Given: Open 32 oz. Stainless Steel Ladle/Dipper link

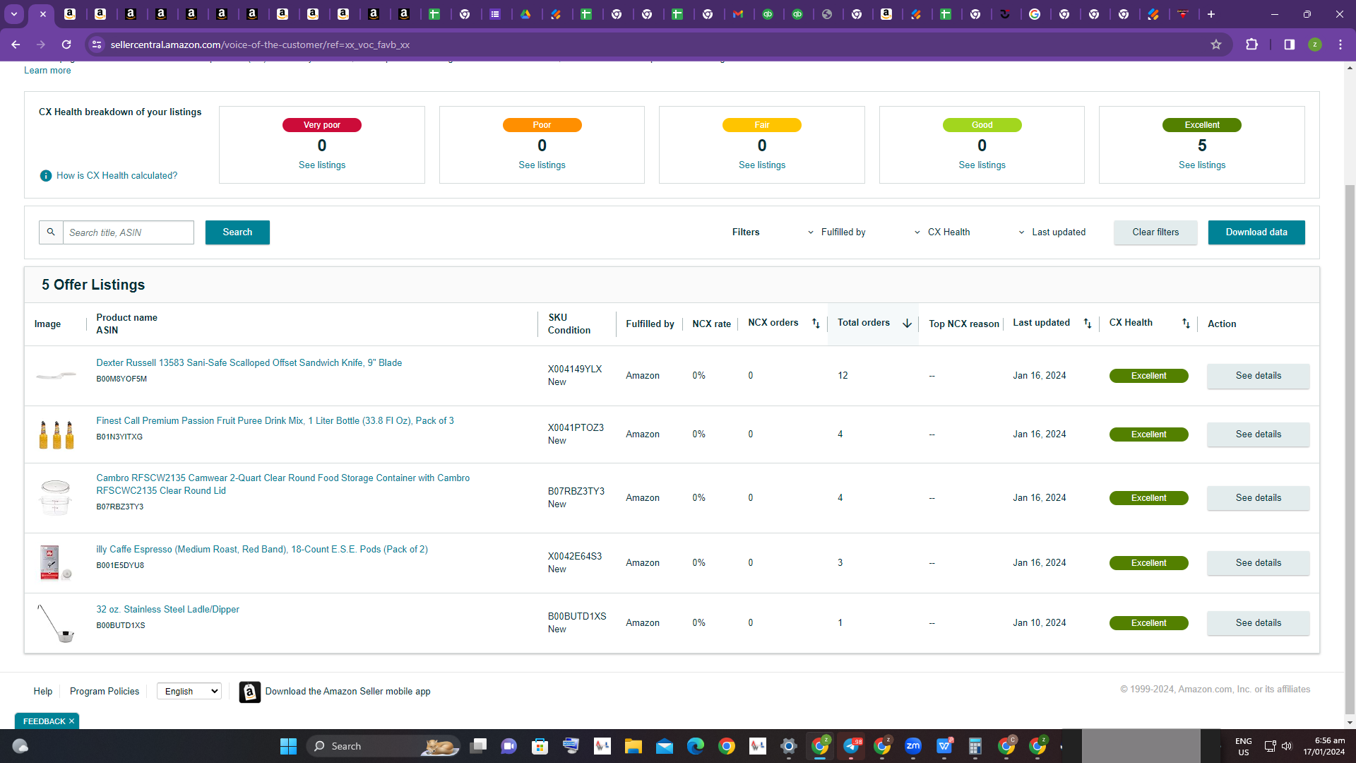Looking at the screenshot, I should (168, 610).
